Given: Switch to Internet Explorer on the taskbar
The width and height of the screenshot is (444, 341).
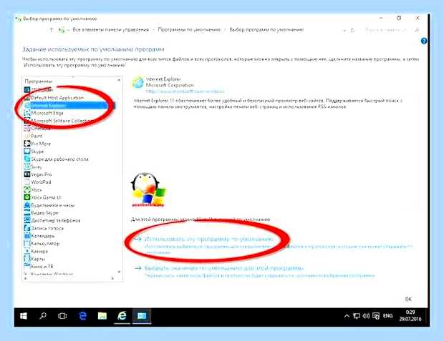Looking at the screenshot, I should [x=122, y=315].
